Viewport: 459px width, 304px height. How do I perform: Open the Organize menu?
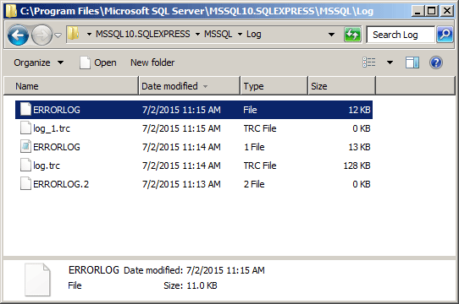point(39,62)
